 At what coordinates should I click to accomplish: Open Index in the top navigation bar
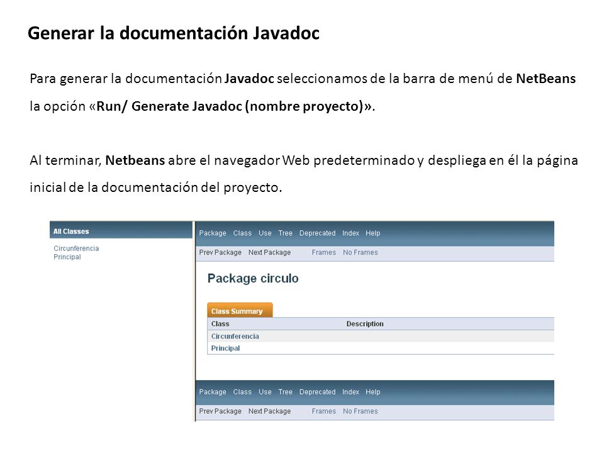pos(350,233)
